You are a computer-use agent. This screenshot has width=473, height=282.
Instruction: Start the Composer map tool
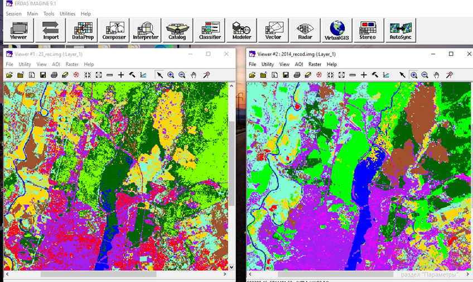click(114, 30)
